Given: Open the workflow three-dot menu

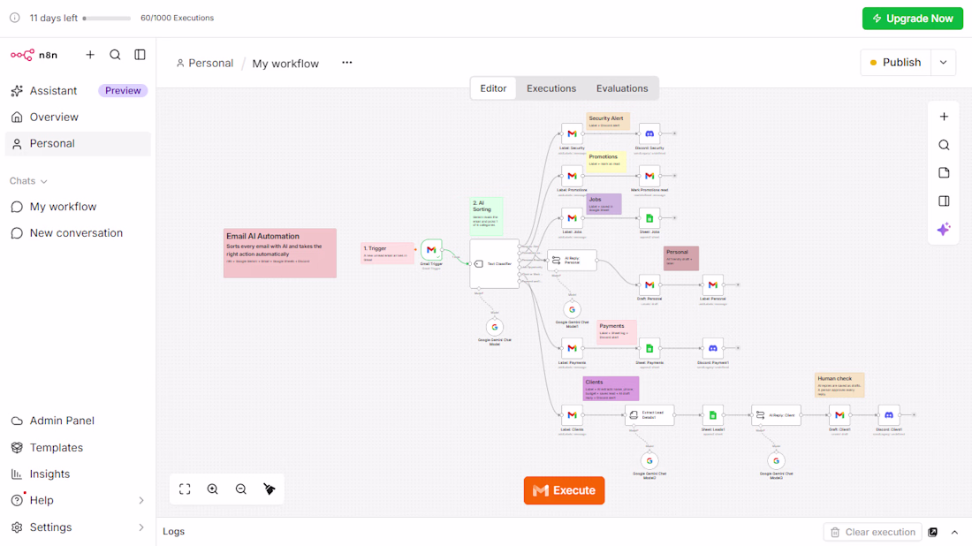Looking at the screenshot, I should 347,63.
